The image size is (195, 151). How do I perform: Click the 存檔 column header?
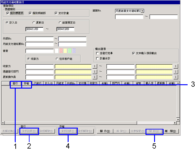click(x=26, y=83)
